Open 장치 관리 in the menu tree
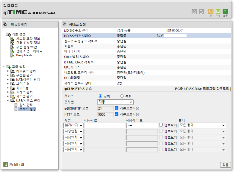The width and height of the screenshot is (234, 172). pos(26,105)
